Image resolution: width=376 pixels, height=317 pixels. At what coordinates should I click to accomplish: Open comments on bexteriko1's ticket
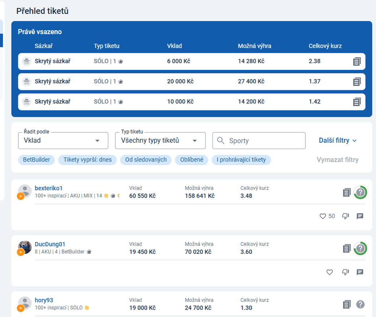pos(360,216)
